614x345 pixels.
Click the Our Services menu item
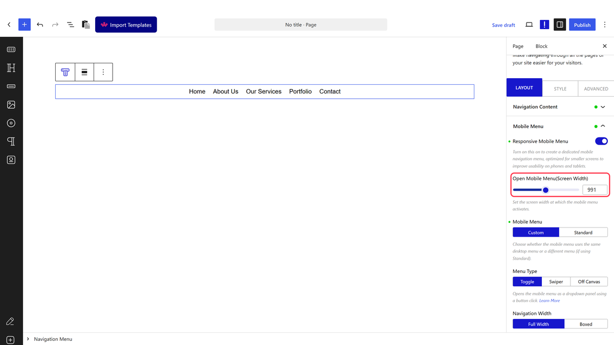pos(264,91)
